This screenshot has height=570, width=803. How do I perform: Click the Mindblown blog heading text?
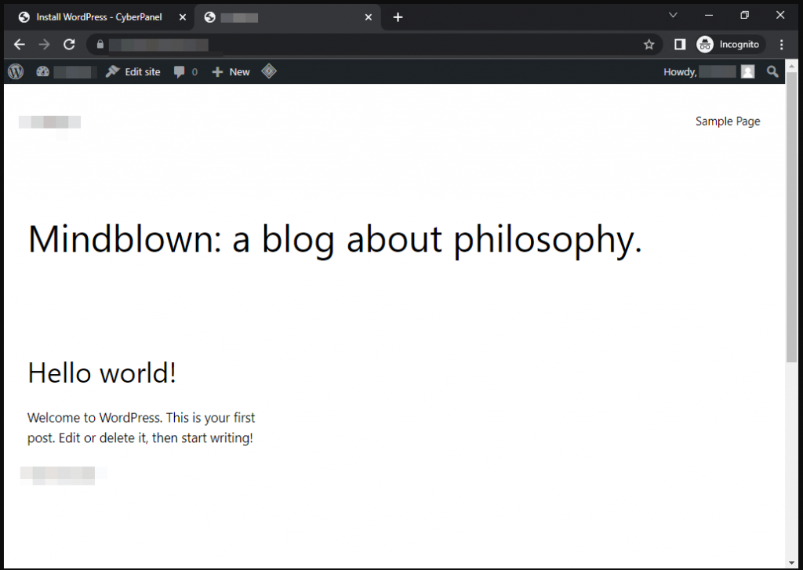335,240
